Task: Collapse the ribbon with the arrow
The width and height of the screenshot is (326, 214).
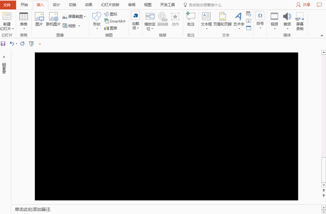Action: 322,36
